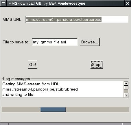
Task: Click the MMS download GUI title bar
Action: pos(66,3)
